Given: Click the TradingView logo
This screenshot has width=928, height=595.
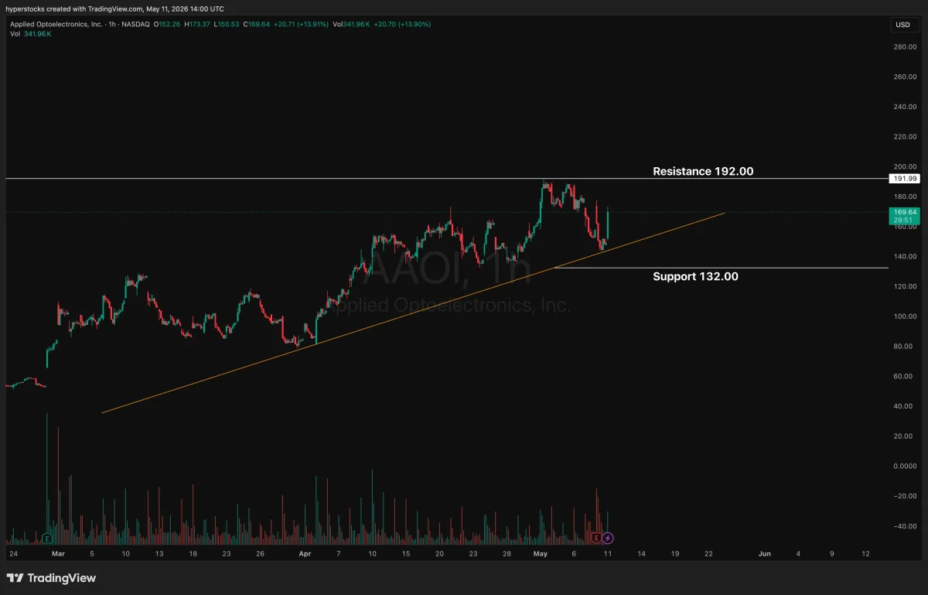Looking at the screenshot, I should (x=51, y=578).
